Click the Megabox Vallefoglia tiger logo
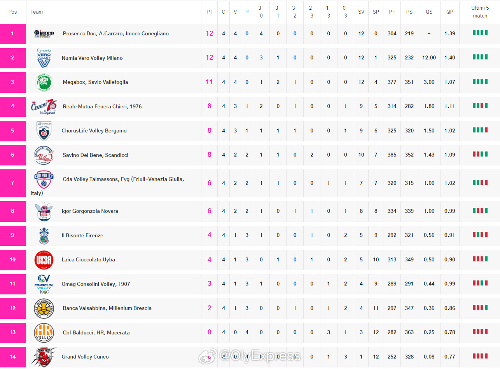 (x=44, y=82)
